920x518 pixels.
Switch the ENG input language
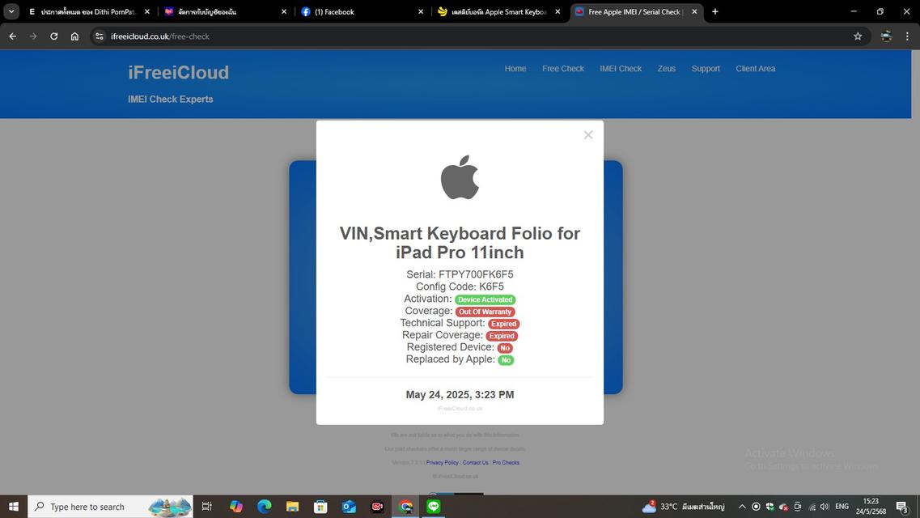click(842, 507)
